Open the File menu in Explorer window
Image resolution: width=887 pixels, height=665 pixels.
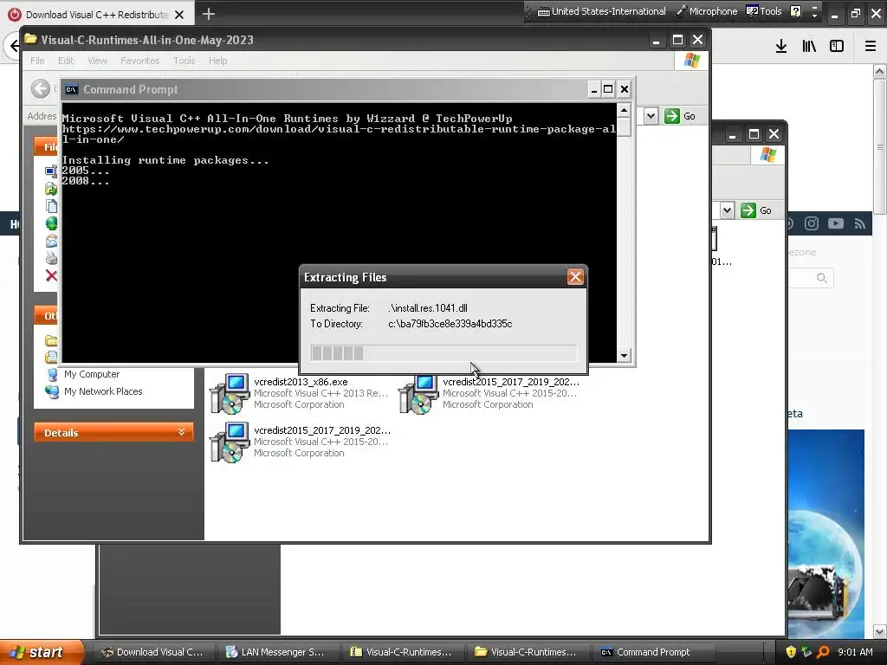(37, 61)
